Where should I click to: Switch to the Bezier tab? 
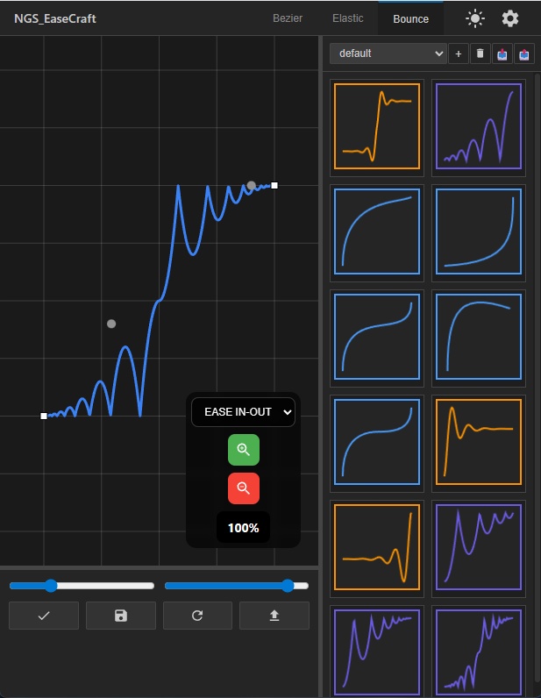(x=288, y=18)
